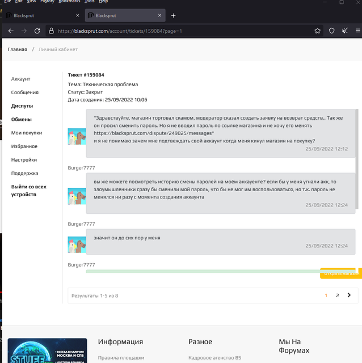Click the orange Открыть магазин button
Screen dimensions: 362x363
coord(341,273)
